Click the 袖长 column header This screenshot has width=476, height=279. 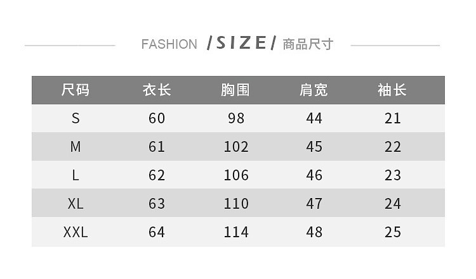[x=392, y=90]
